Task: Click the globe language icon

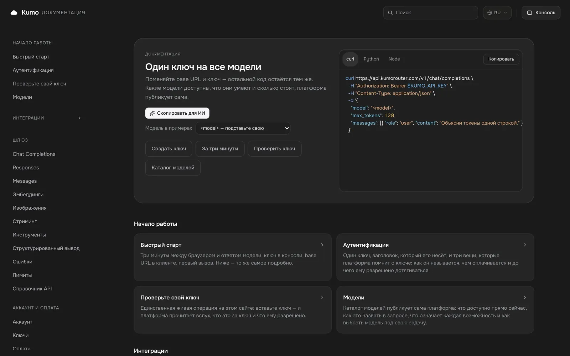Action: 489,12
